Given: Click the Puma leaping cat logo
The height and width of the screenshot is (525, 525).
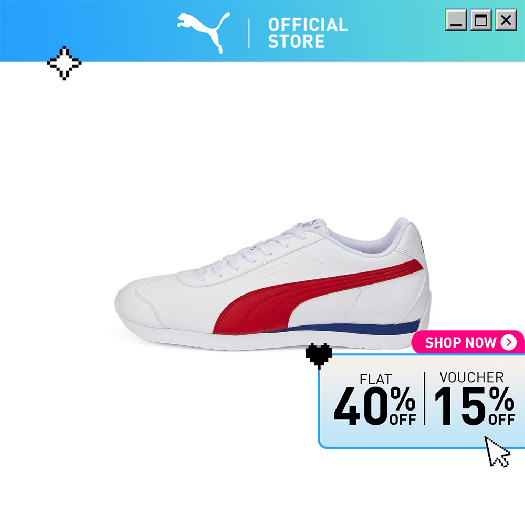Looking at the screenshot, I should click(x=204, y=32).
